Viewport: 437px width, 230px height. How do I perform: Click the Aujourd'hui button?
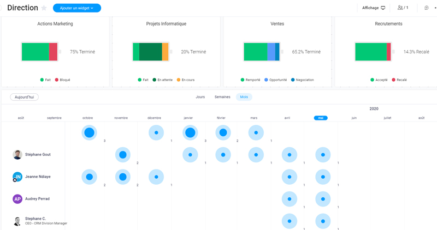[24, 97]
